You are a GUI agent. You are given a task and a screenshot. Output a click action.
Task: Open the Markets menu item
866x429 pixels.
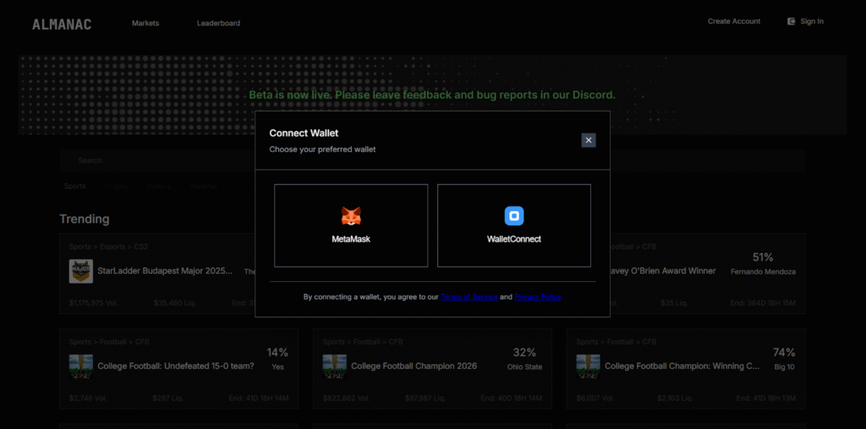point(145,24)
